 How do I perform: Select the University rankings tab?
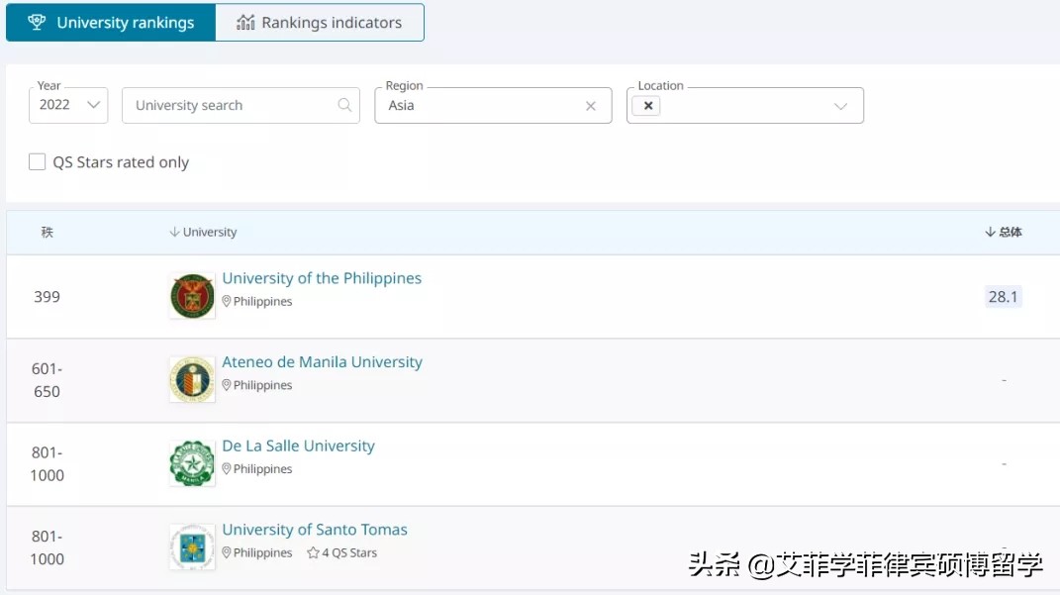click(110, 22)
